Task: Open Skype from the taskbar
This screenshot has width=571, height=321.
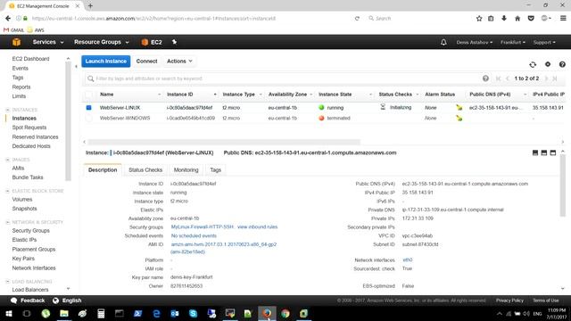Action: [193, 313]
